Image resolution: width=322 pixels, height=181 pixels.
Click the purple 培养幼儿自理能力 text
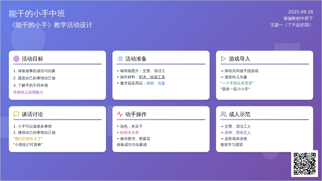[28, 92]
